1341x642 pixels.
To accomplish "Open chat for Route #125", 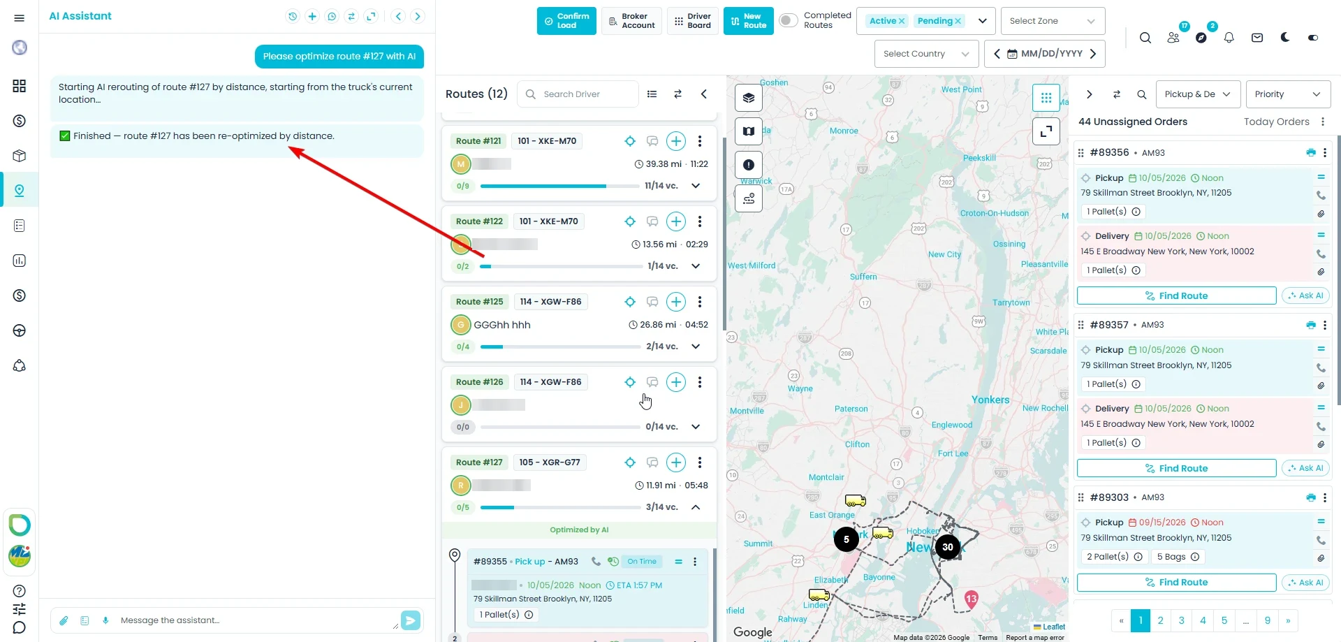I will 652,302.
